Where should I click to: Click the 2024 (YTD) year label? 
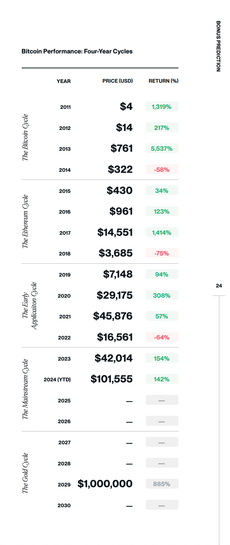coord(57,379)
